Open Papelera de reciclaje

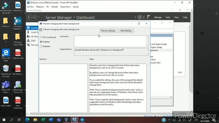pyautogui.click(x=6, y=71)
